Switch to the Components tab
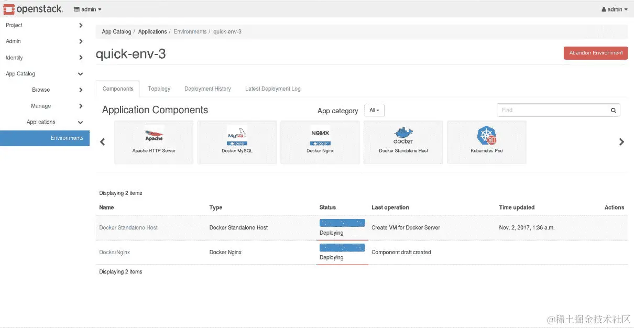 pyautogui.click(x=118, y=89)
